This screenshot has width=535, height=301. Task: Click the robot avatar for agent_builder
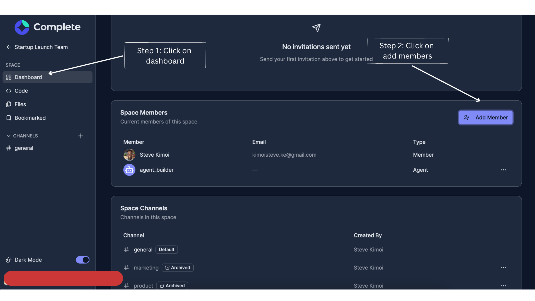point(129,170)
